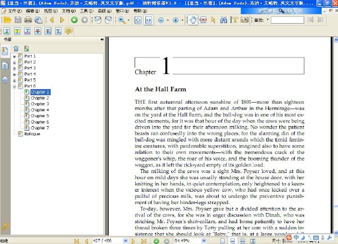338x244 pixels.
Task: Expand the Part 1 bookmark node
Action: point(14,56)
